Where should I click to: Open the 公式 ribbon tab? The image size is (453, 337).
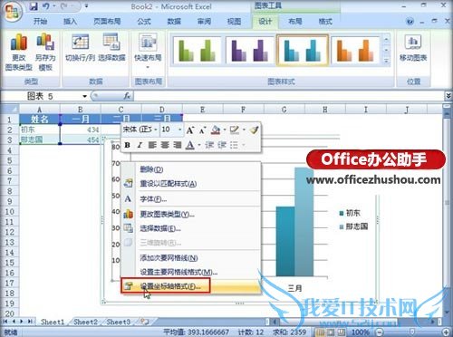pos(144,22)
